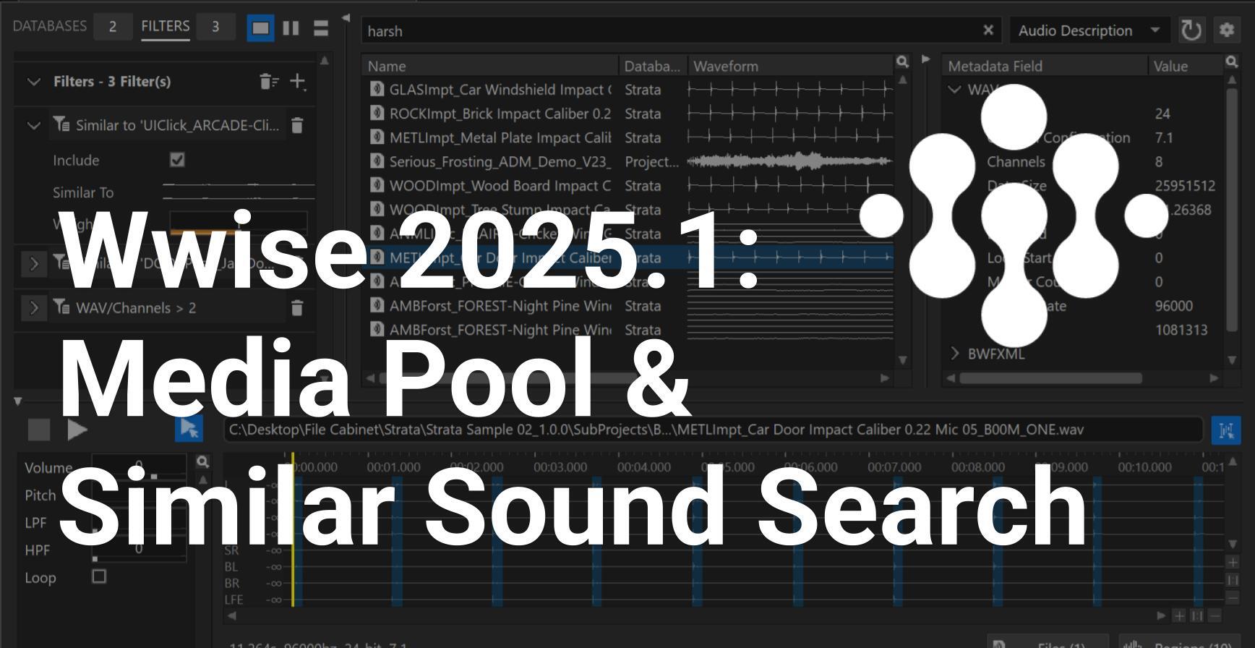Toggle the blue play-on-selection cursor icon
Viewport: 1255px width, 648px height.
tap(189, 429)
